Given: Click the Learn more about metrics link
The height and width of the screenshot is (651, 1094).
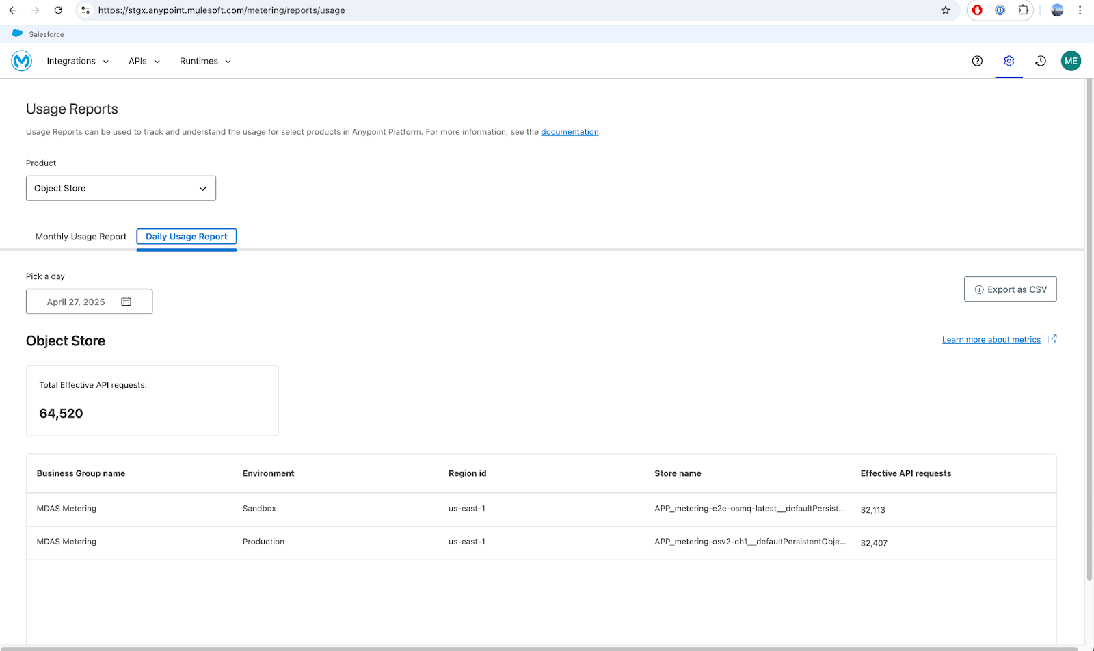Looking at the screenshot, I should tap(991, 338).
